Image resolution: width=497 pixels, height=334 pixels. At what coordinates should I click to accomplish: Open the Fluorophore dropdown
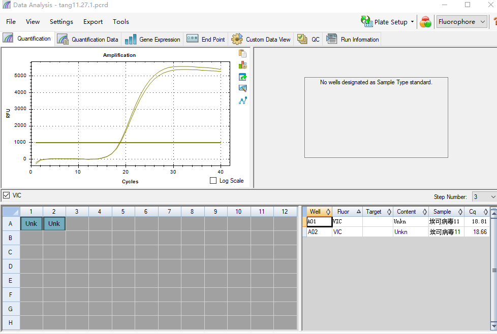(x=461, y=21)
